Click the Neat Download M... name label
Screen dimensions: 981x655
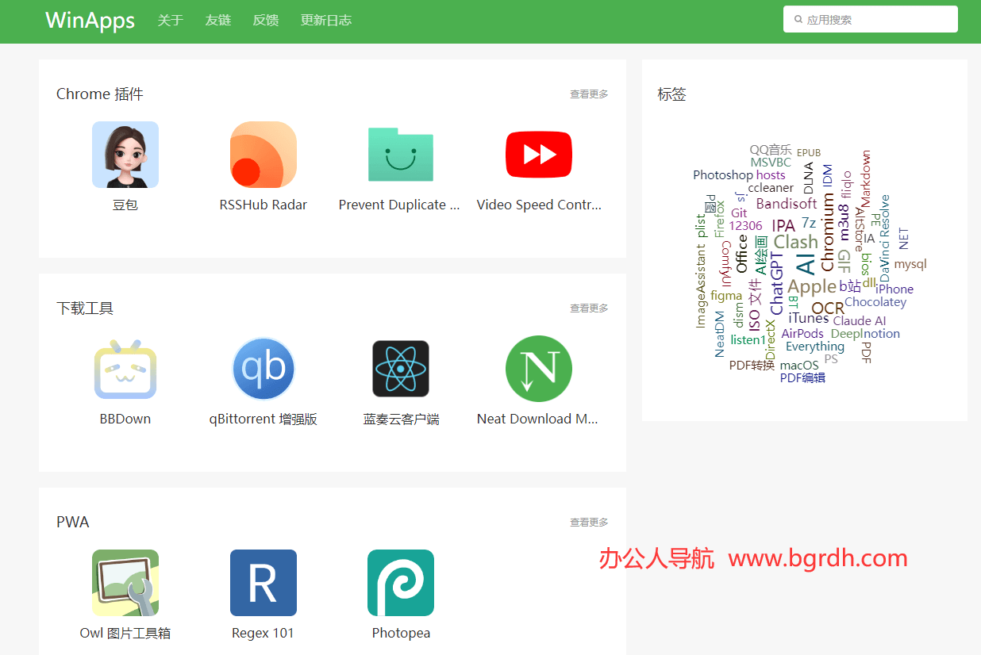[x=537, y=419]
